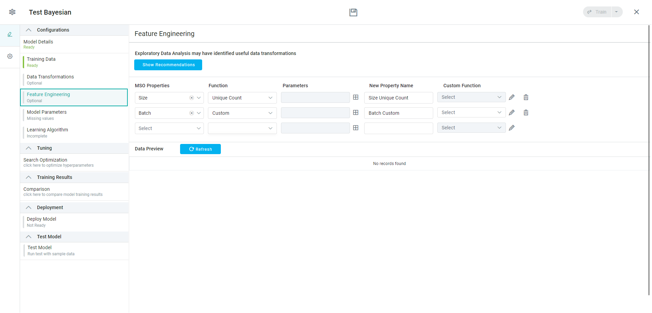Click pencil icon in the empty third row
652x313 pixels.
(512, 128)
